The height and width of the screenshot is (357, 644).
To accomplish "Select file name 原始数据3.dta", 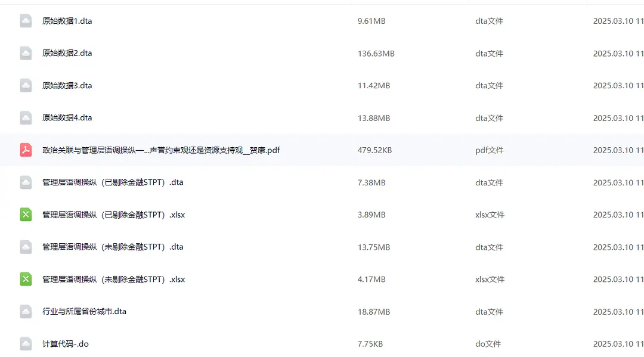I will coord(67,85).
